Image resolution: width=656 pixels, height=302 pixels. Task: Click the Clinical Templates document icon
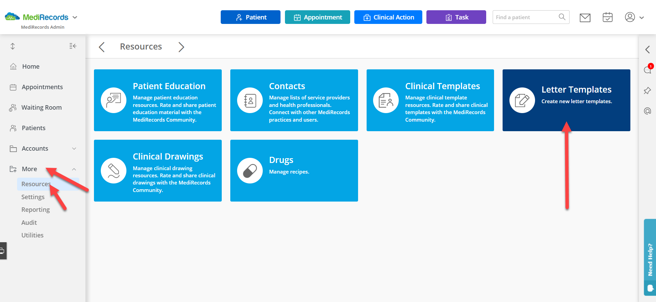386,100
